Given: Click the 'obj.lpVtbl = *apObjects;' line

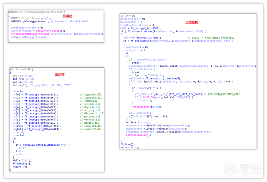Looking at the screenshot, I should pos(147,75).
